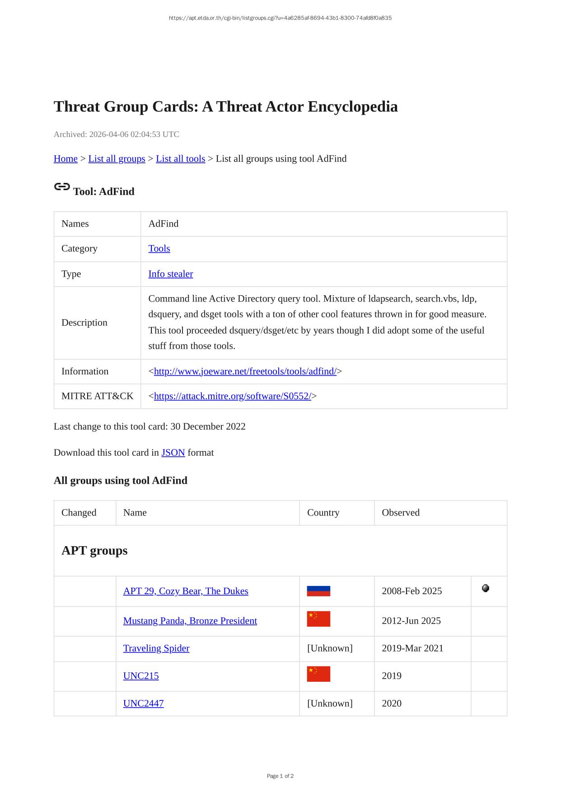This screenshot has height=794, width=561.
Task: View the Traveling Spider group card
Action: [x=156, y=648]
